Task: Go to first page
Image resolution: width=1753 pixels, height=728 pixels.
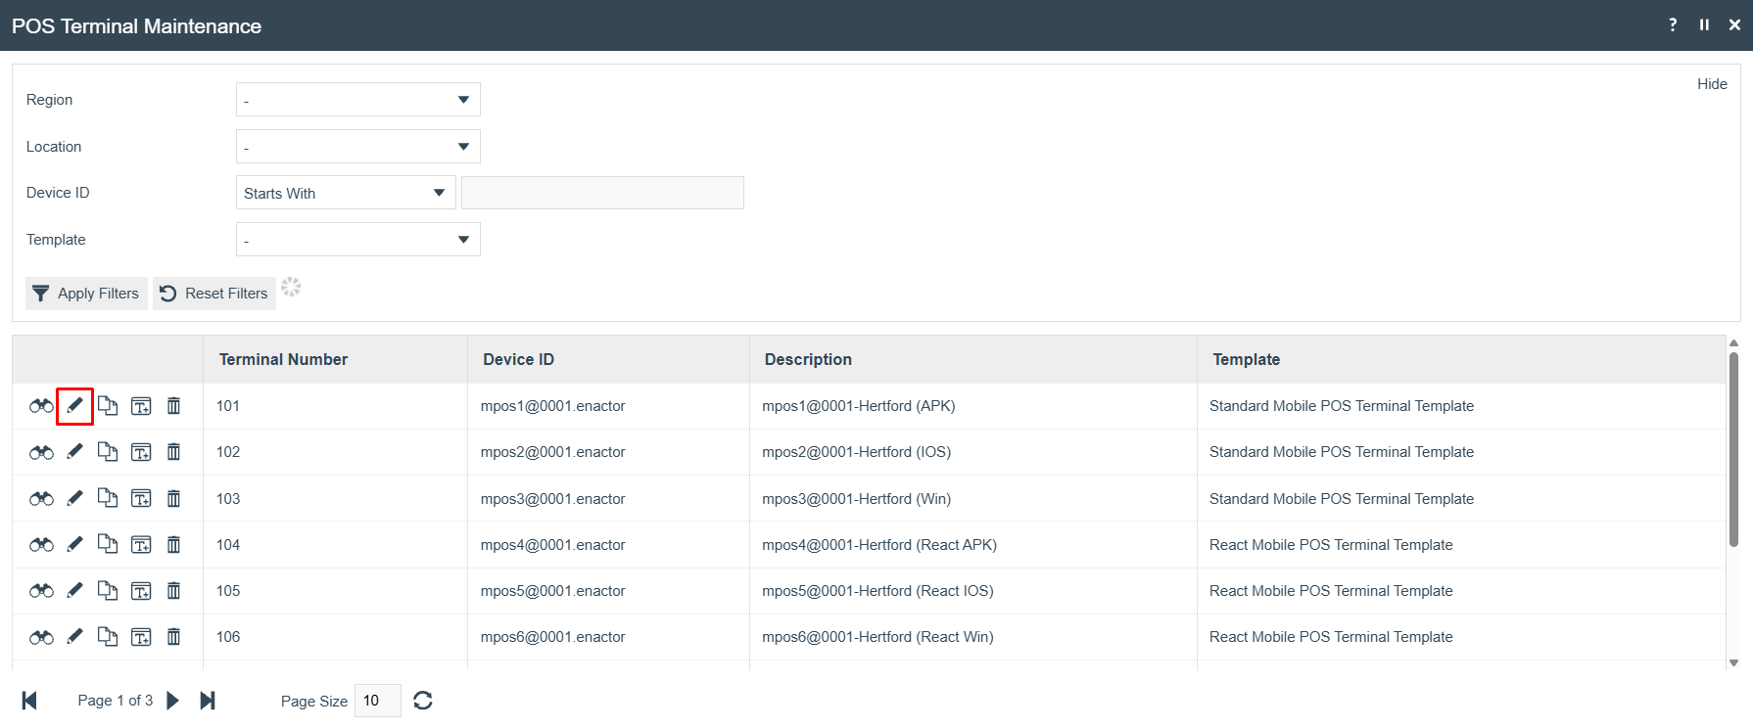Action: coord(29,701)
